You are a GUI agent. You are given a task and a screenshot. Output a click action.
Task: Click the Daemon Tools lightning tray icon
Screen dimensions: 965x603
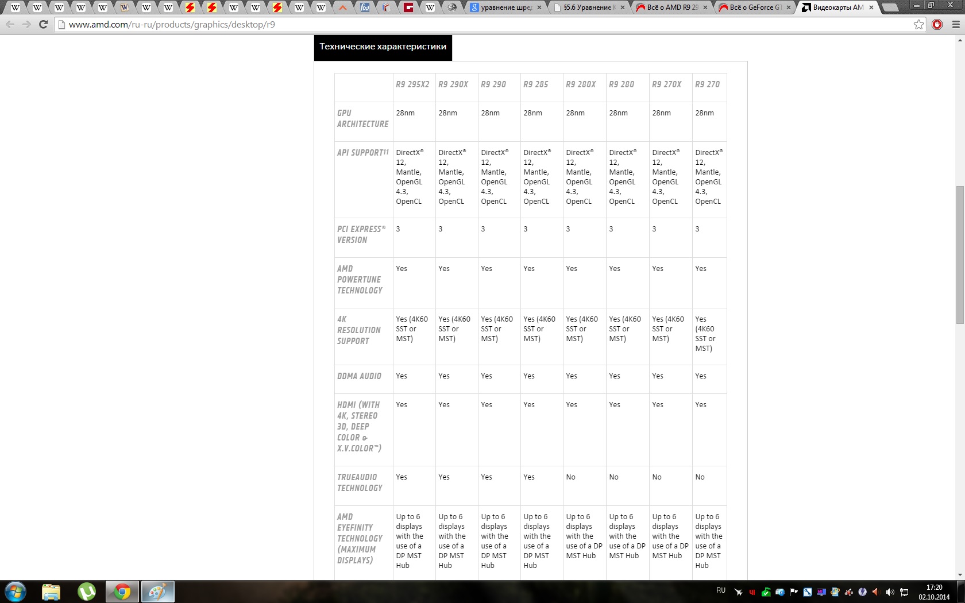pos(862,592)
